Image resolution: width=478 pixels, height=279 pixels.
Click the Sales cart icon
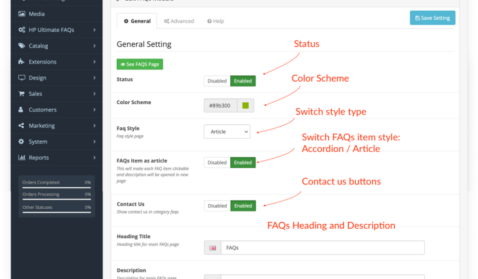click(x=21, y=94)
